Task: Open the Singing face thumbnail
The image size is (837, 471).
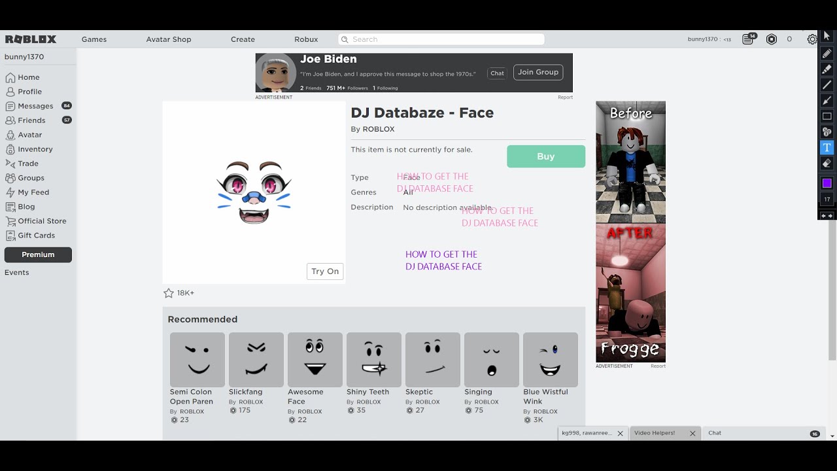Action: click(492, 359)
